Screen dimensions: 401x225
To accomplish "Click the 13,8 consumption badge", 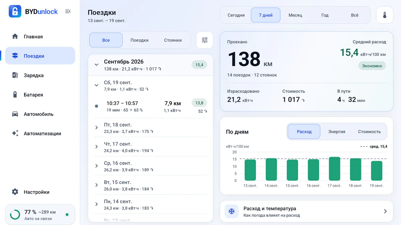I will pos(199,103).
